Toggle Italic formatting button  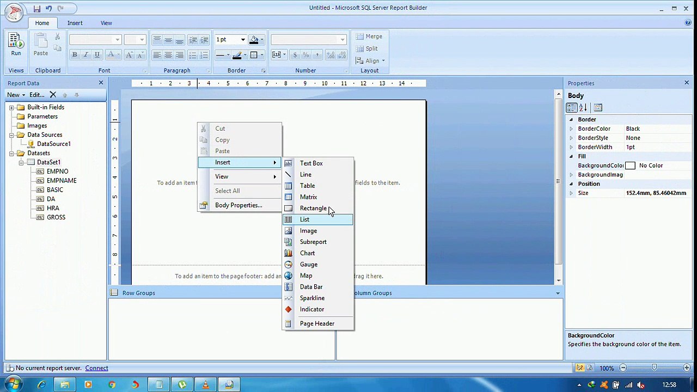pos(85,54)
